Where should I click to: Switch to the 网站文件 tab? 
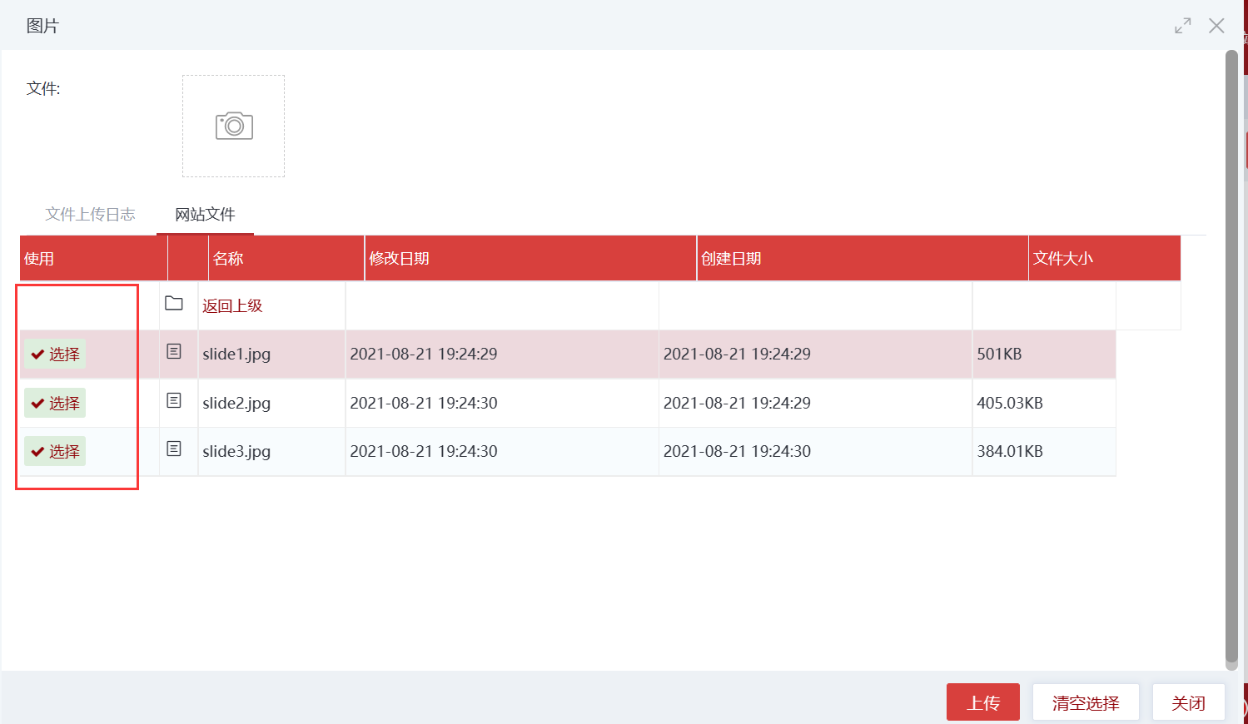click(205, 215)
